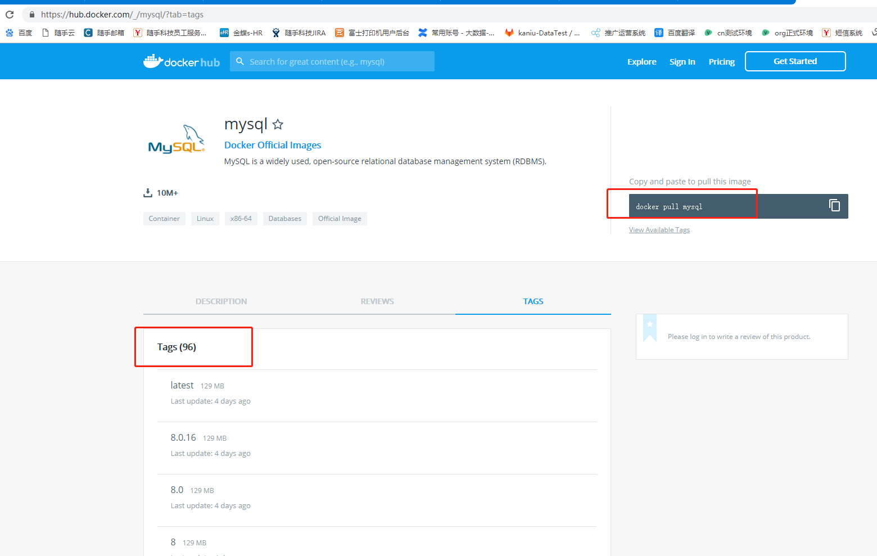Star the mysql repository

[x=278, y=124]
